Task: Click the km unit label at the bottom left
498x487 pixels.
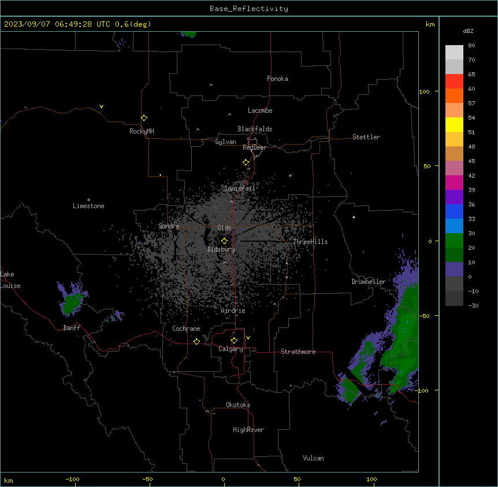Action: pyautogui.click(x=8, y=480)
